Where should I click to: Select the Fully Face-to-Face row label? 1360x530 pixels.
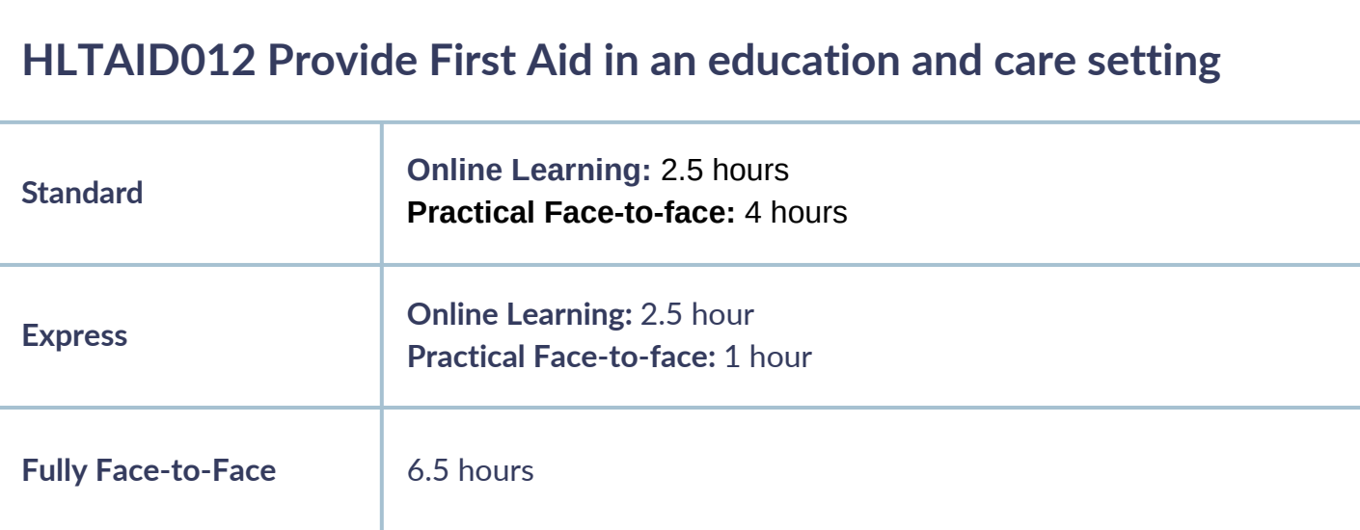pyautogui.click(x=148, y=471)
